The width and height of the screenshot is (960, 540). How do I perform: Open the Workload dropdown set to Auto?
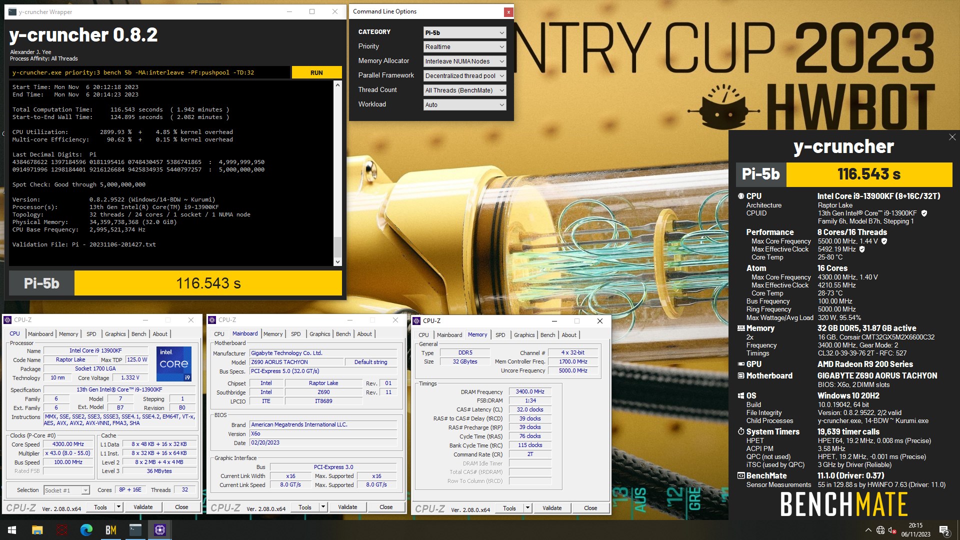pyautogui.click(x=464, y=104)
